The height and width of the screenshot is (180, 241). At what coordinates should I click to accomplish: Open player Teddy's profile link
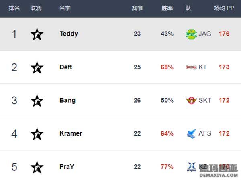tap(69, 34)
